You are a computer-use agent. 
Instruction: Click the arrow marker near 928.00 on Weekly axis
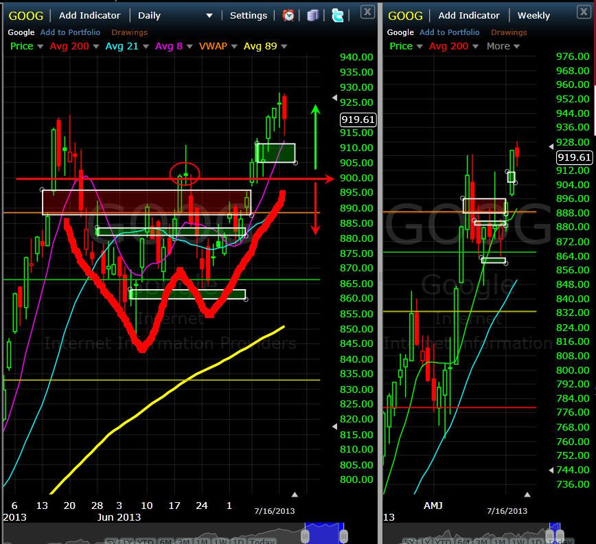pyautogui.click(x=551, y=146)
